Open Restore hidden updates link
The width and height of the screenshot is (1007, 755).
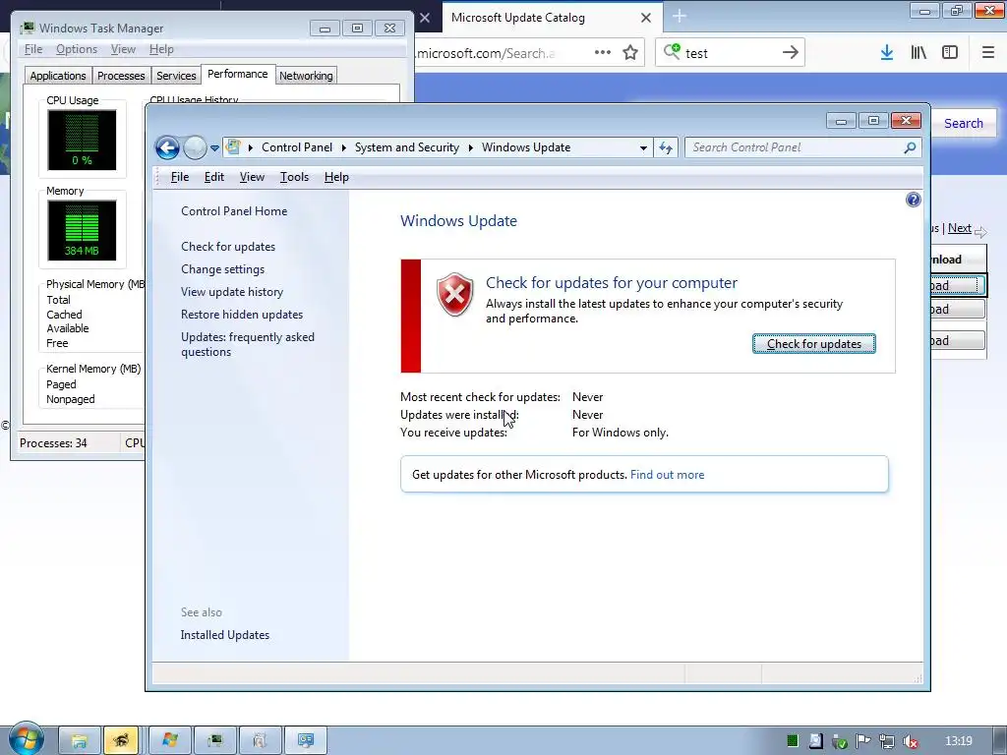click(x=242, y=314)
